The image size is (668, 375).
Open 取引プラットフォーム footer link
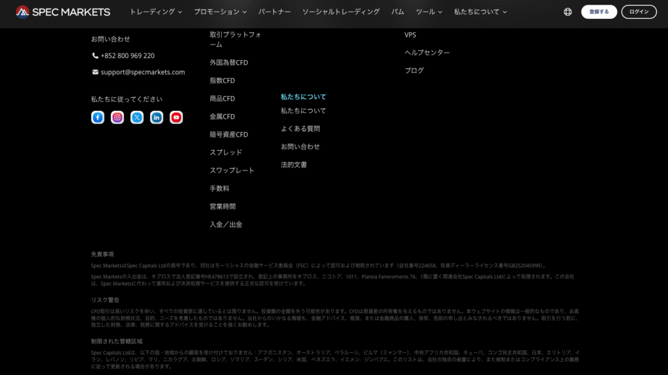235,40
